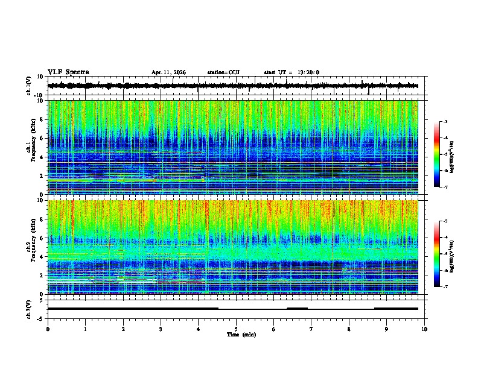The width and height of the screenshot is (478, 369).
Task: Click the ch.1 spectrogram panel
Action: pos(233,147)
